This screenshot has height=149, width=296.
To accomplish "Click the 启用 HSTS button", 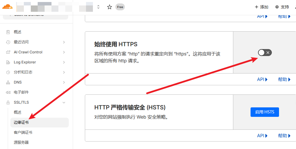I will coord(265,112).
